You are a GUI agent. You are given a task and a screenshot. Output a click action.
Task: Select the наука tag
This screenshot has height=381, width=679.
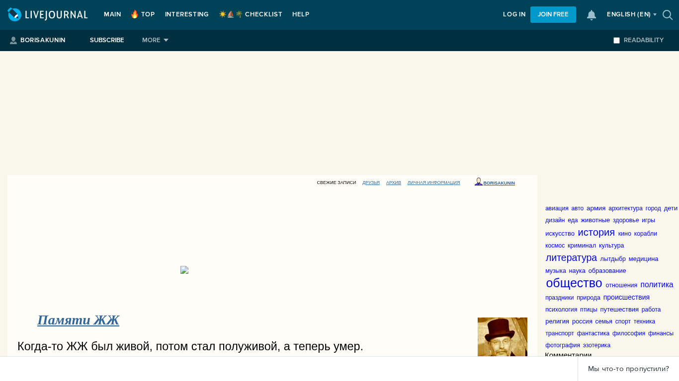(x=577, y=271)
